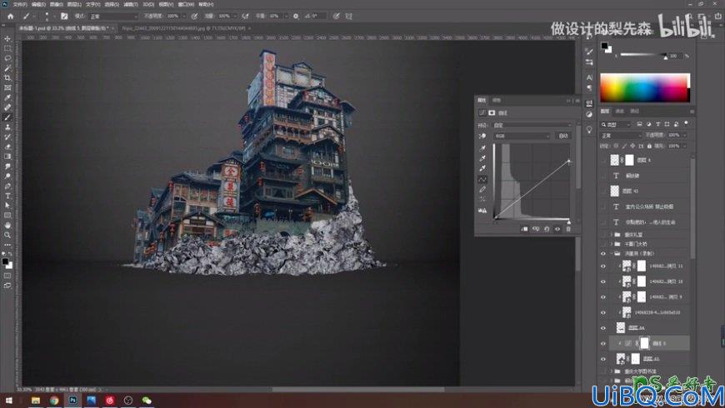Open Photoshop from the Windows taskbar
This screenshot has height=408, width=725.
click(x=72, y=401)
